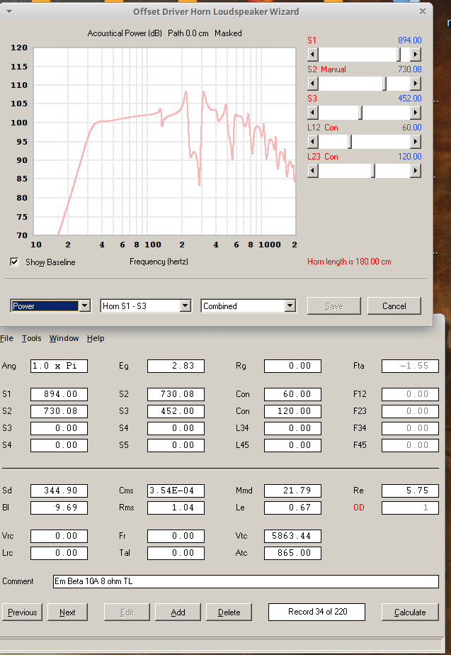Close the Horn Loudspeaker Wizard window
This screenshot has width=451, height=655.
pos(423,11)
